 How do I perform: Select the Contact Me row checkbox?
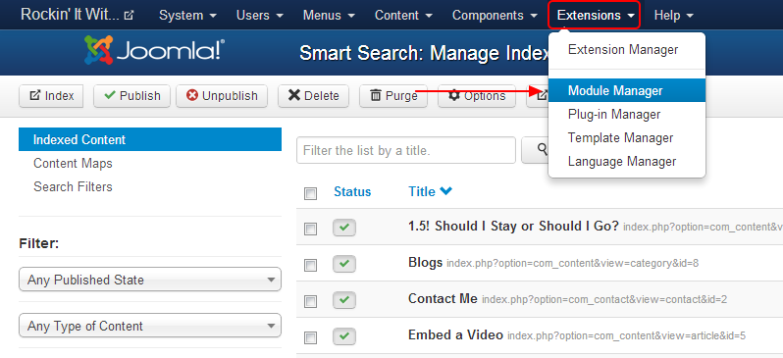(311, 301)
